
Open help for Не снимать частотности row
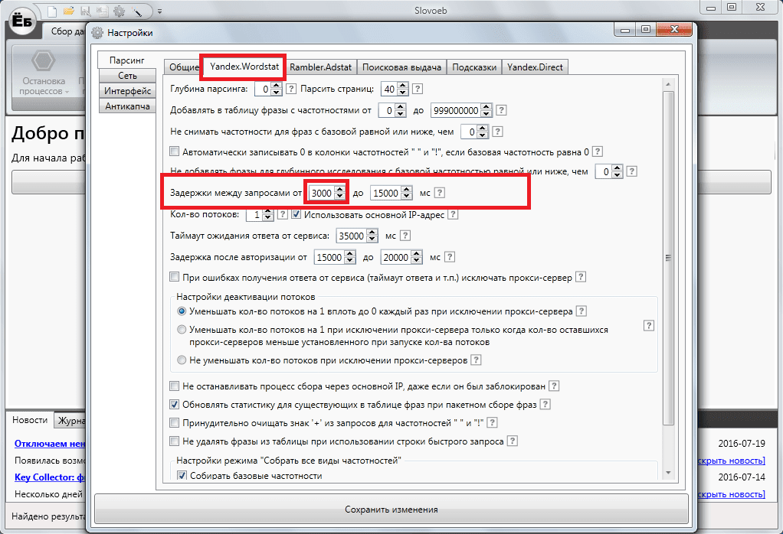click(497, 132)
